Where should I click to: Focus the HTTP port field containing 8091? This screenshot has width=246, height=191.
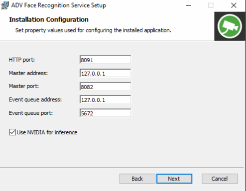pos(105,60)
